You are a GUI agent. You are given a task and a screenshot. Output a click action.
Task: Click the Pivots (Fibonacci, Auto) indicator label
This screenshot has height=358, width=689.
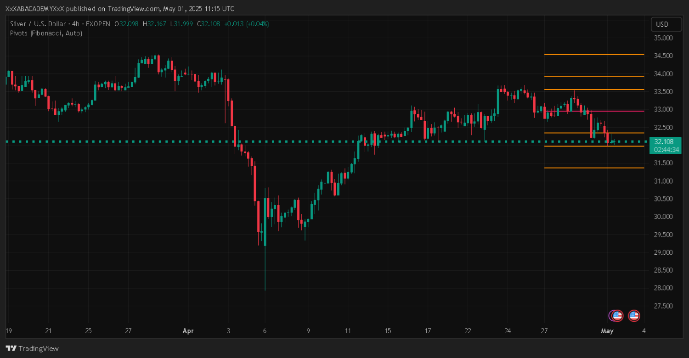coord(46,33)
